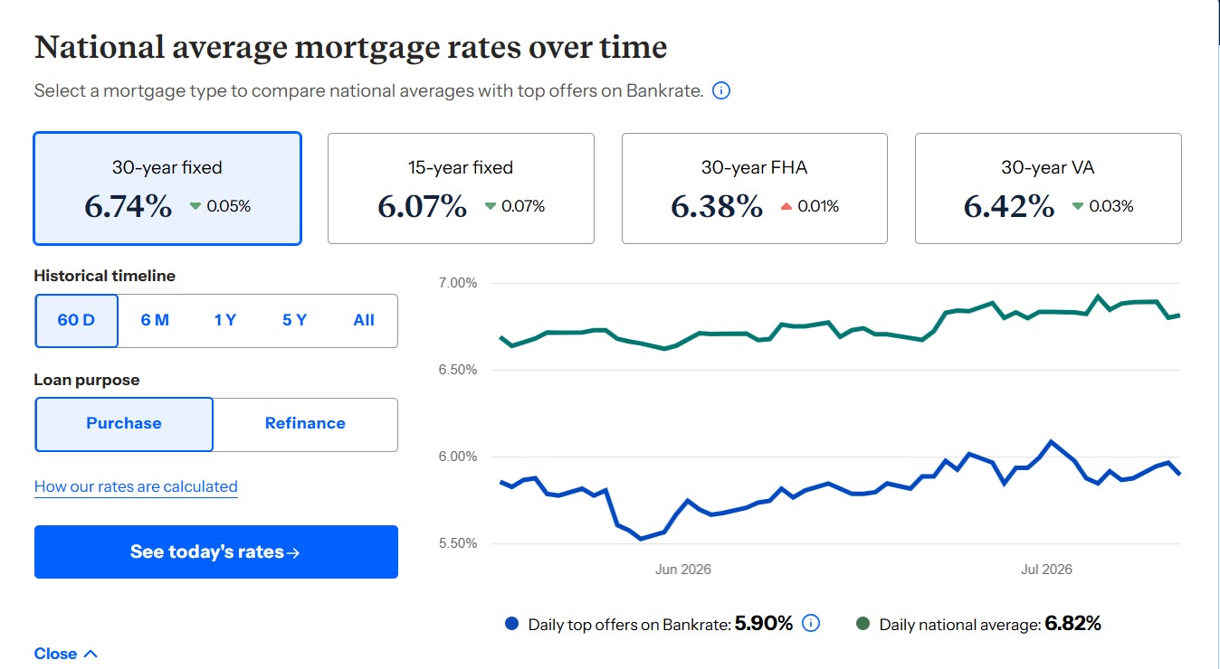Switch the historical timeline to 6 M

tap(155, 320)
